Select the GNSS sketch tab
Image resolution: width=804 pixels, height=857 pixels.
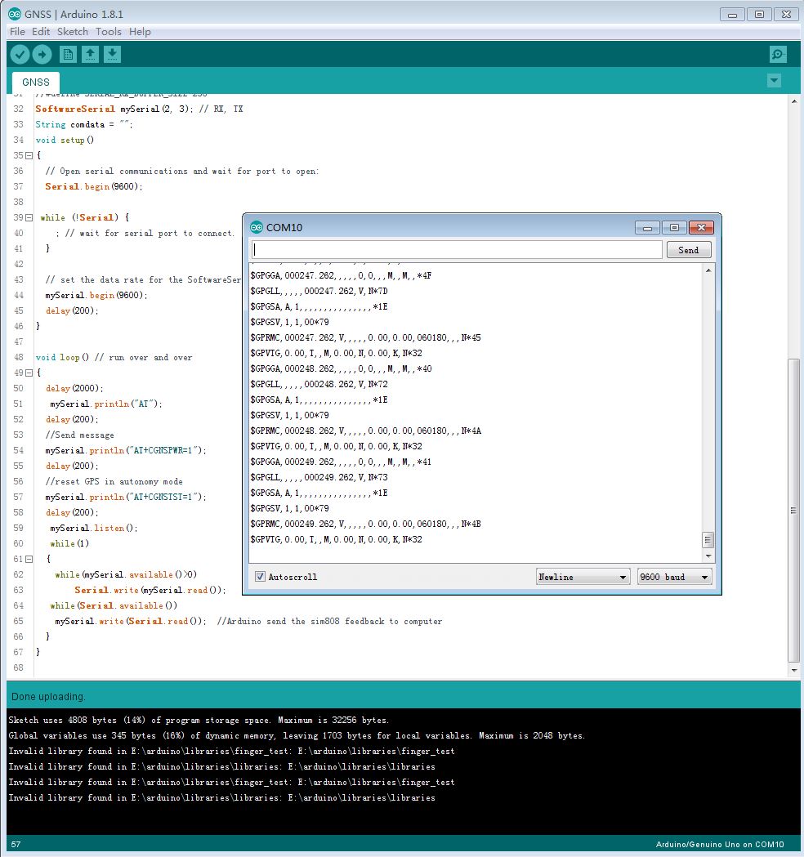(36, 82)
